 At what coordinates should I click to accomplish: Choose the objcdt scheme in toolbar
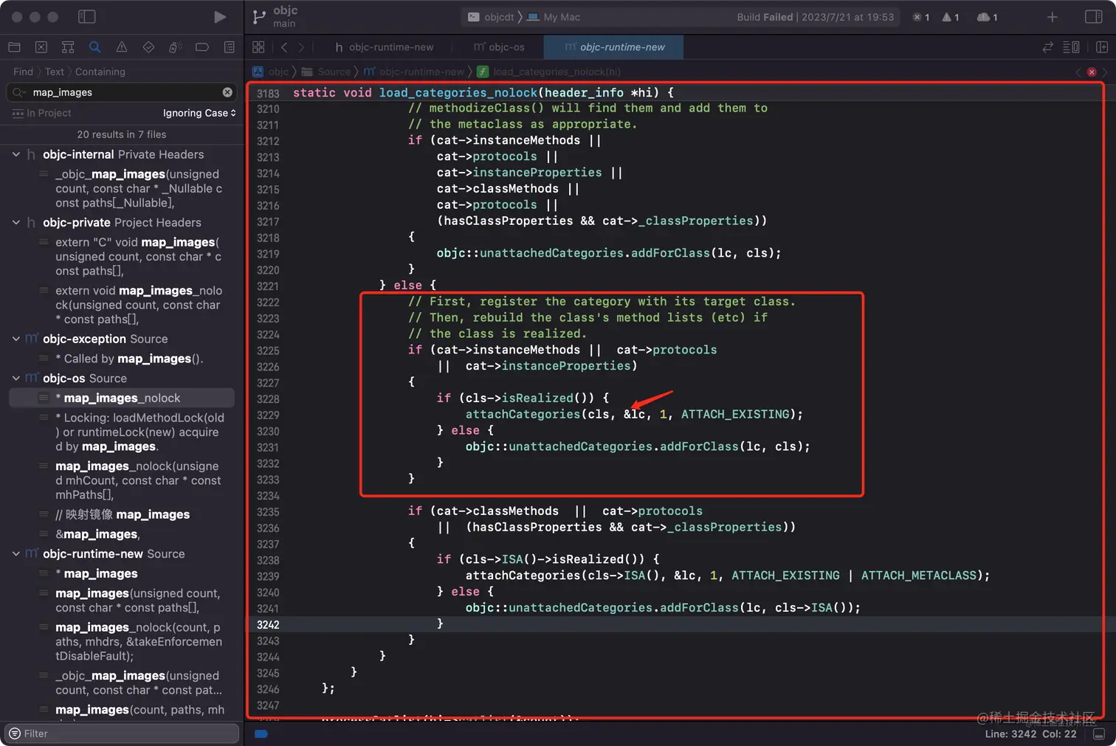point(491,17)
